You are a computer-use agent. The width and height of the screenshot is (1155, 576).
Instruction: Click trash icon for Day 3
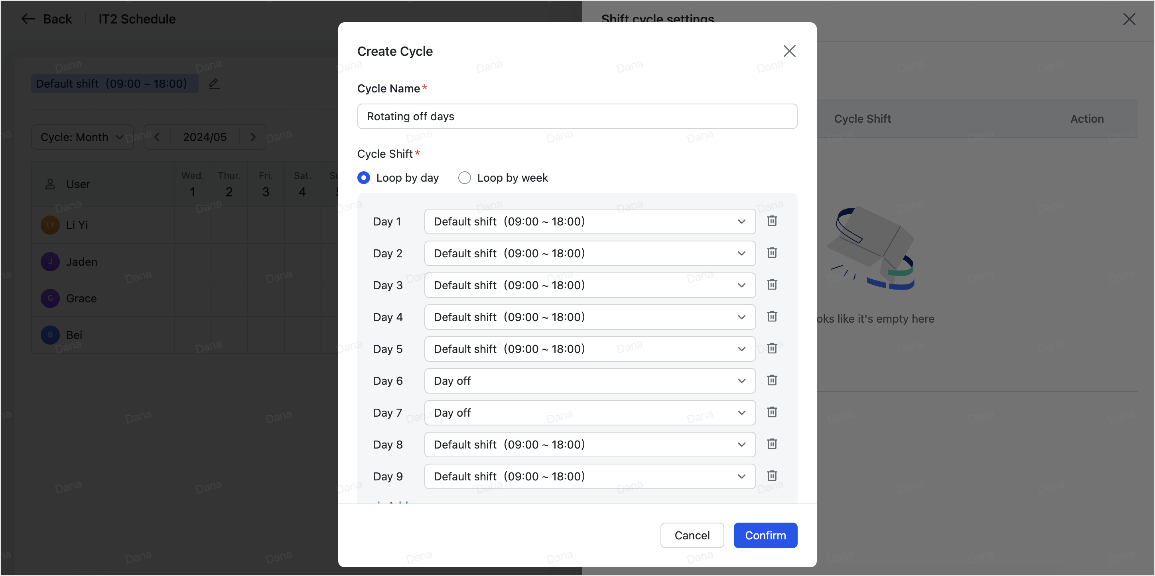point(772,284)
